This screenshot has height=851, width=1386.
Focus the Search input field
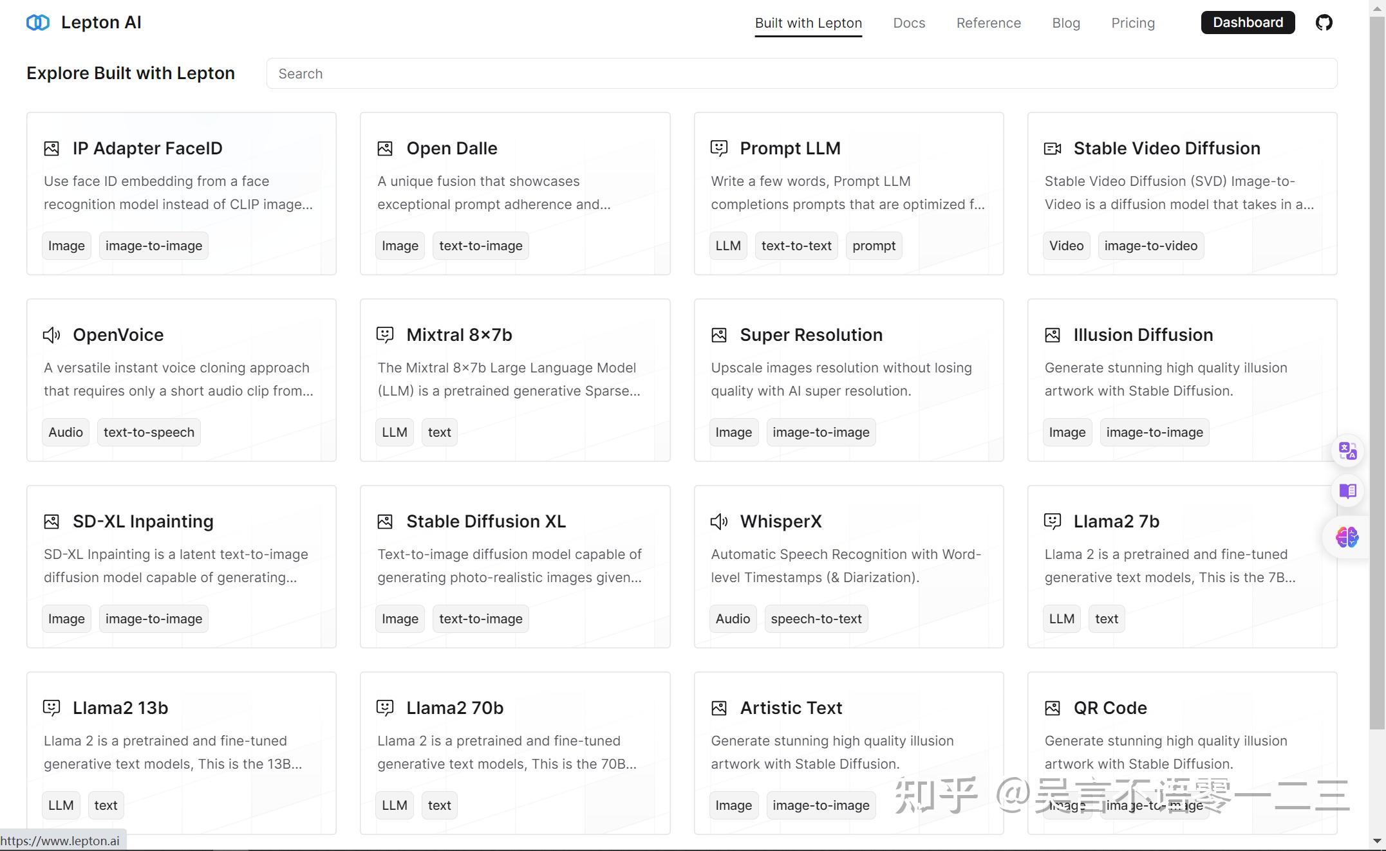click(801, 74)
